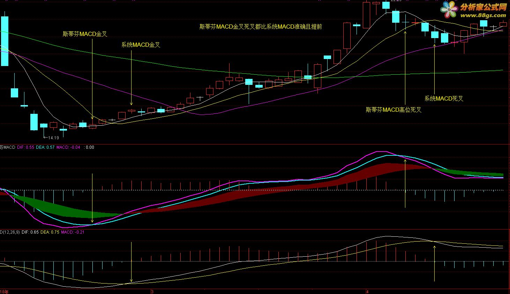This screenshot has height=294, width=510.
Task: Click the 14.19 lowest price label
Action: (53, 138)
